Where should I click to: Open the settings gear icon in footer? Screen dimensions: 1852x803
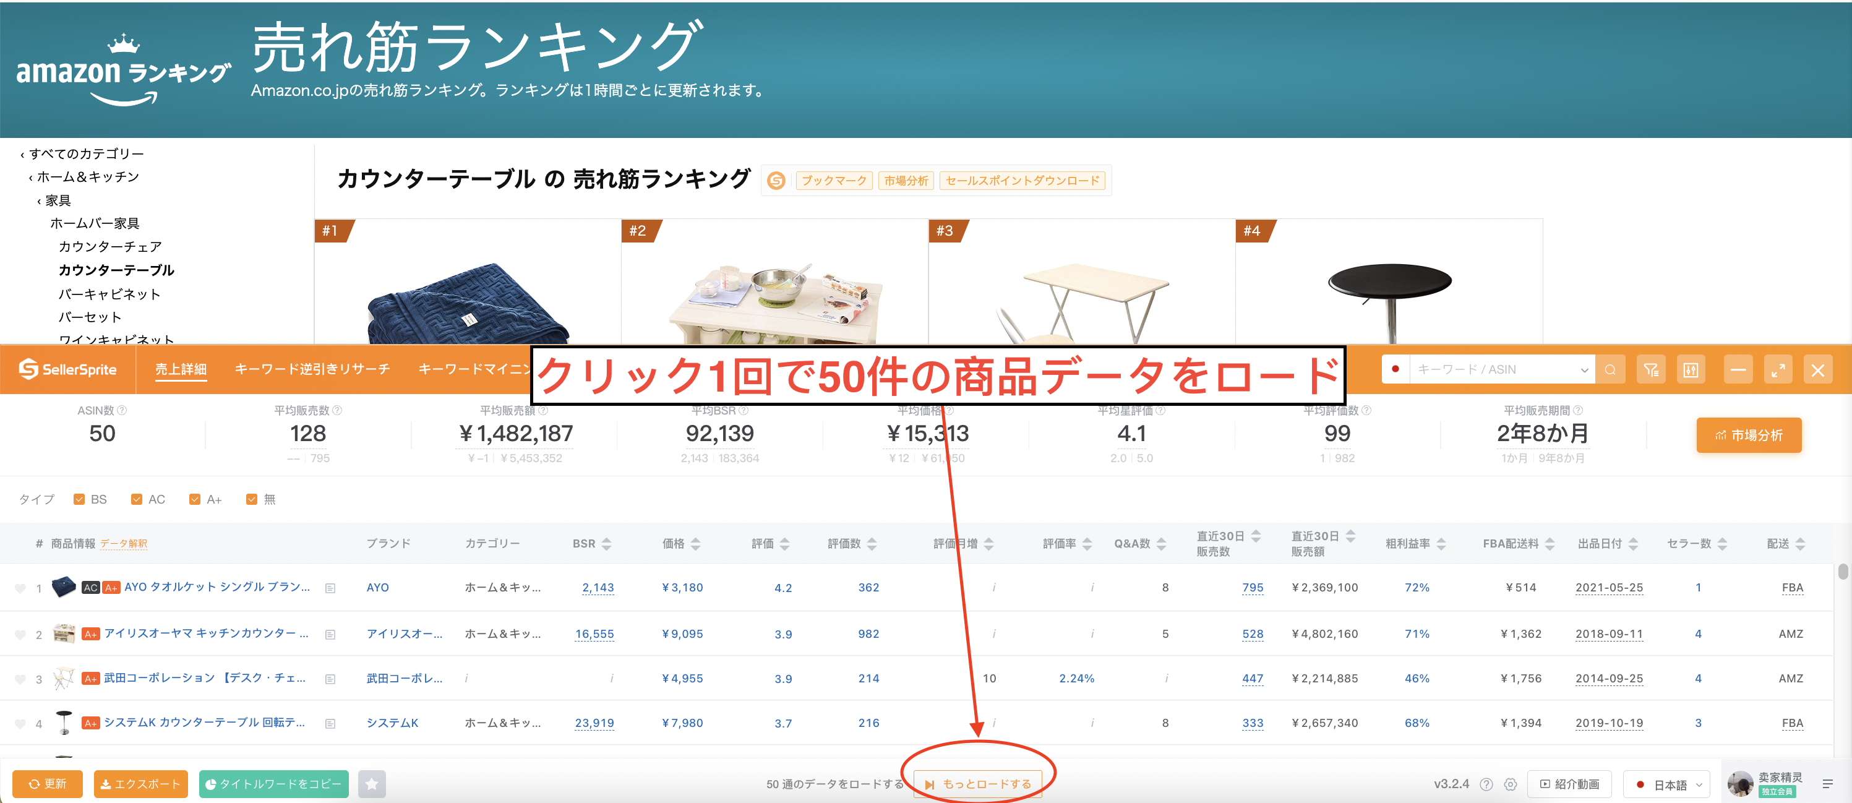pos(1511,784)
